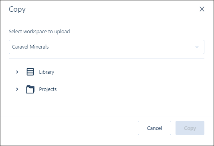
Task: Click the 'Caravel Minerals' text in selector
Action: 30,47
